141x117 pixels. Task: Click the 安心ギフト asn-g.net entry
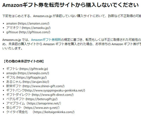[x=33, y=108]
